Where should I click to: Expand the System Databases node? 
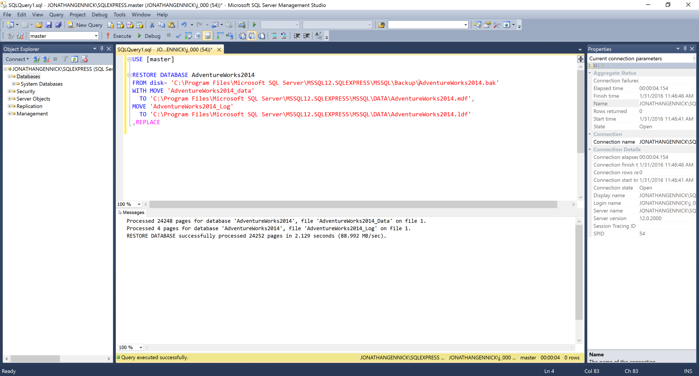click(x=13, y=84)
